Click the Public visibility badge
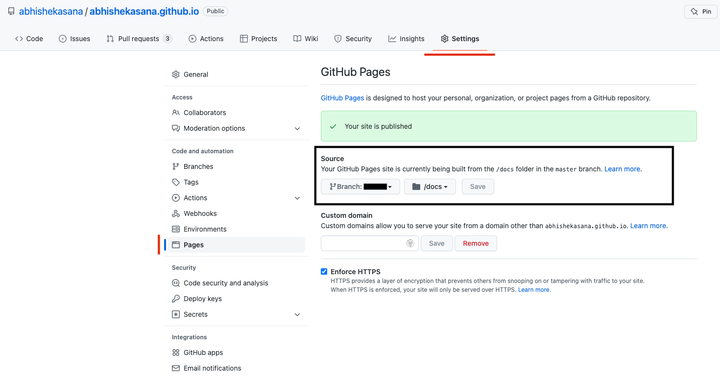 (216, 11)
